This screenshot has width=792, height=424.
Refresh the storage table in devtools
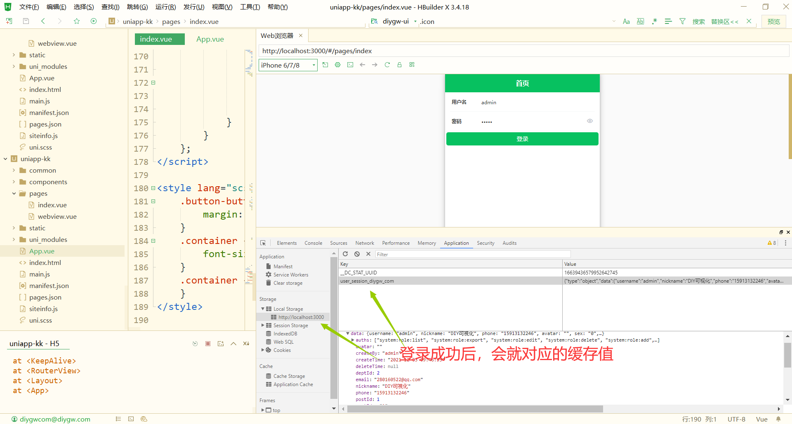click(x=345, y=254)
